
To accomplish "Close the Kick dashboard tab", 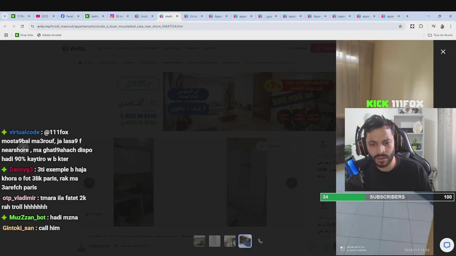I will [x=103, y=16].
